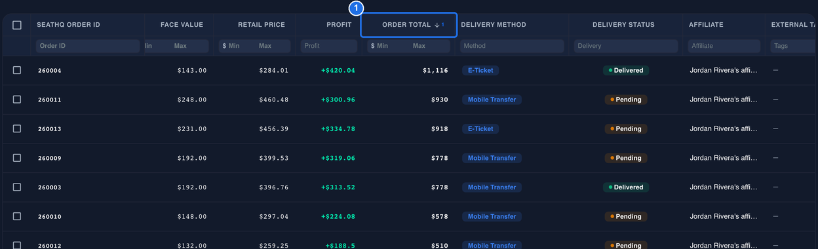Open order ID 260013
The height and width of the screenshot is (249, 818).
(50, 129)
